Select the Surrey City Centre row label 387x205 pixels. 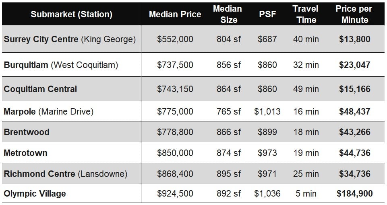pyautogui.click(x=70, y=39)
